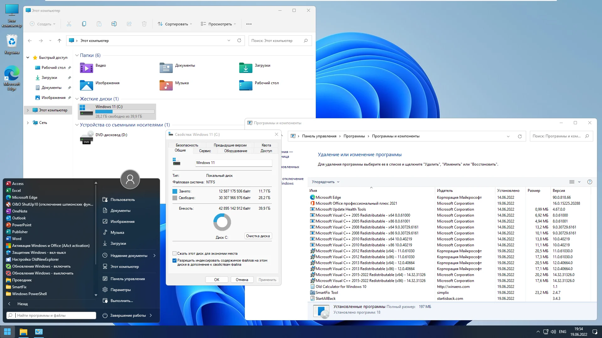Click the Copy icon in Explorer toolbar
The height and width of the screenshot is (338, 602).
[84, 24]
